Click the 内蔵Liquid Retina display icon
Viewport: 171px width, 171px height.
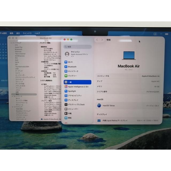click(x=99, y=121)
